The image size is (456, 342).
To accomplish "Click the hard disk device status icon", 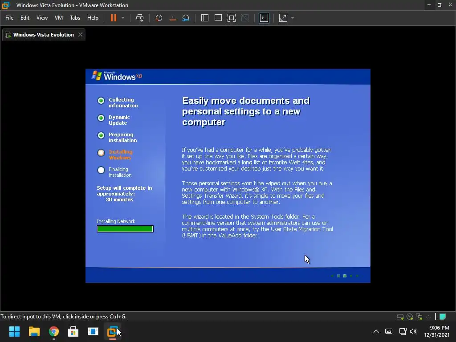I will tap(400, 317).
